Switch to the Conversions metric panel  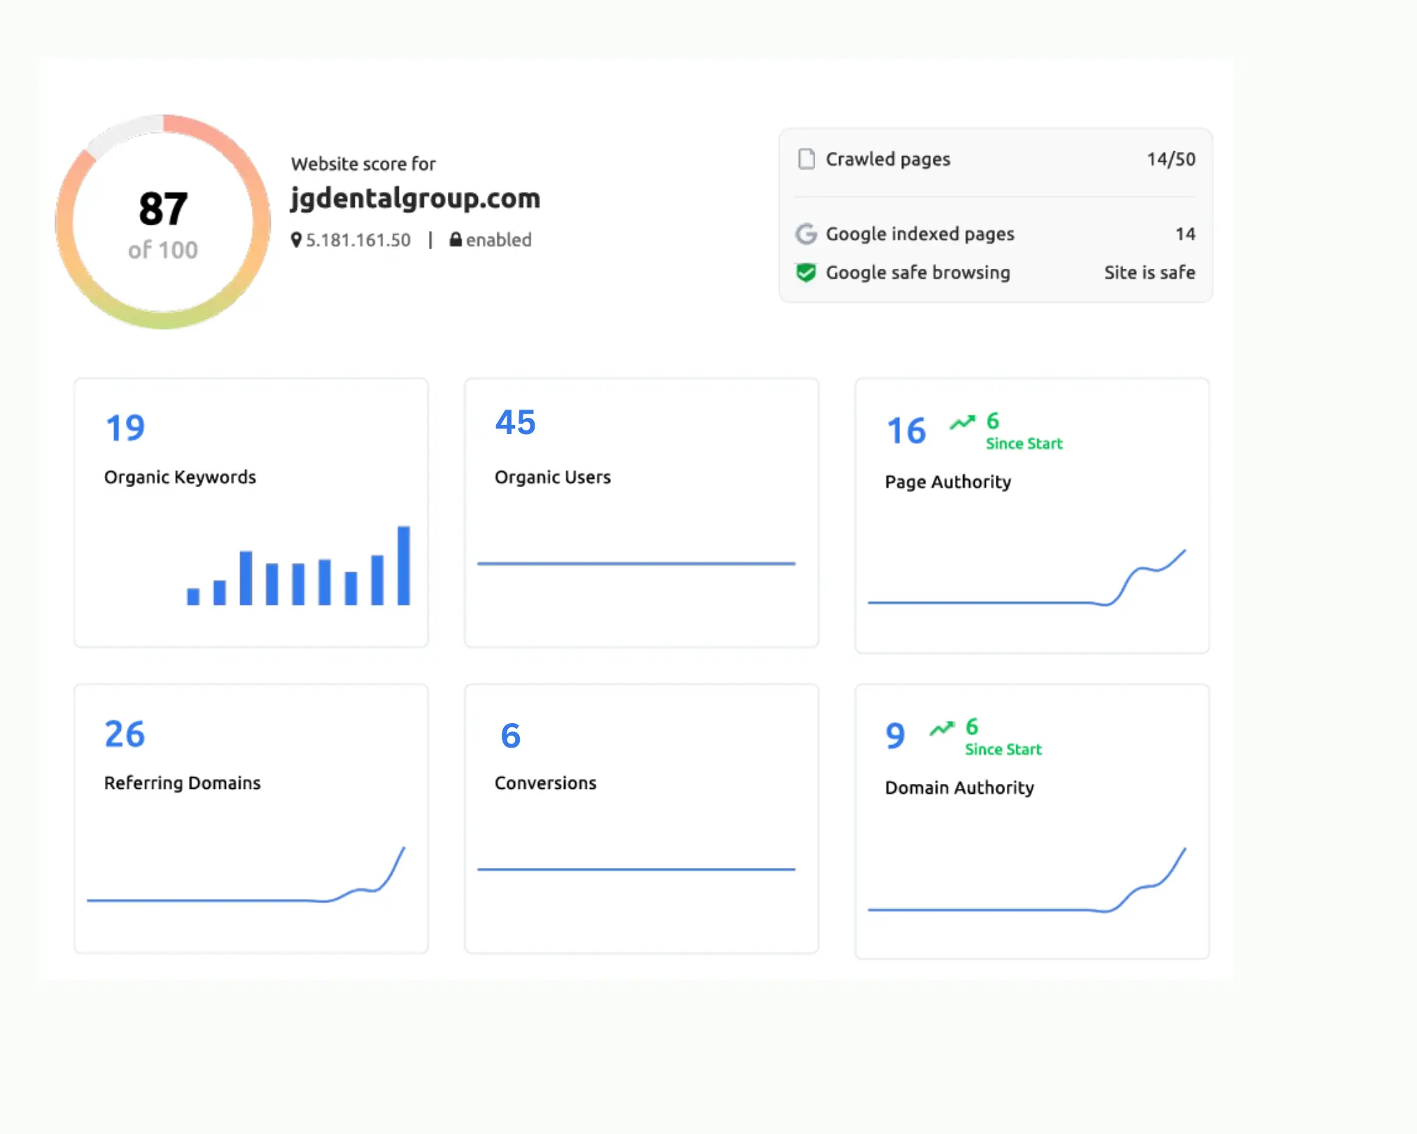tap(640, 818)
